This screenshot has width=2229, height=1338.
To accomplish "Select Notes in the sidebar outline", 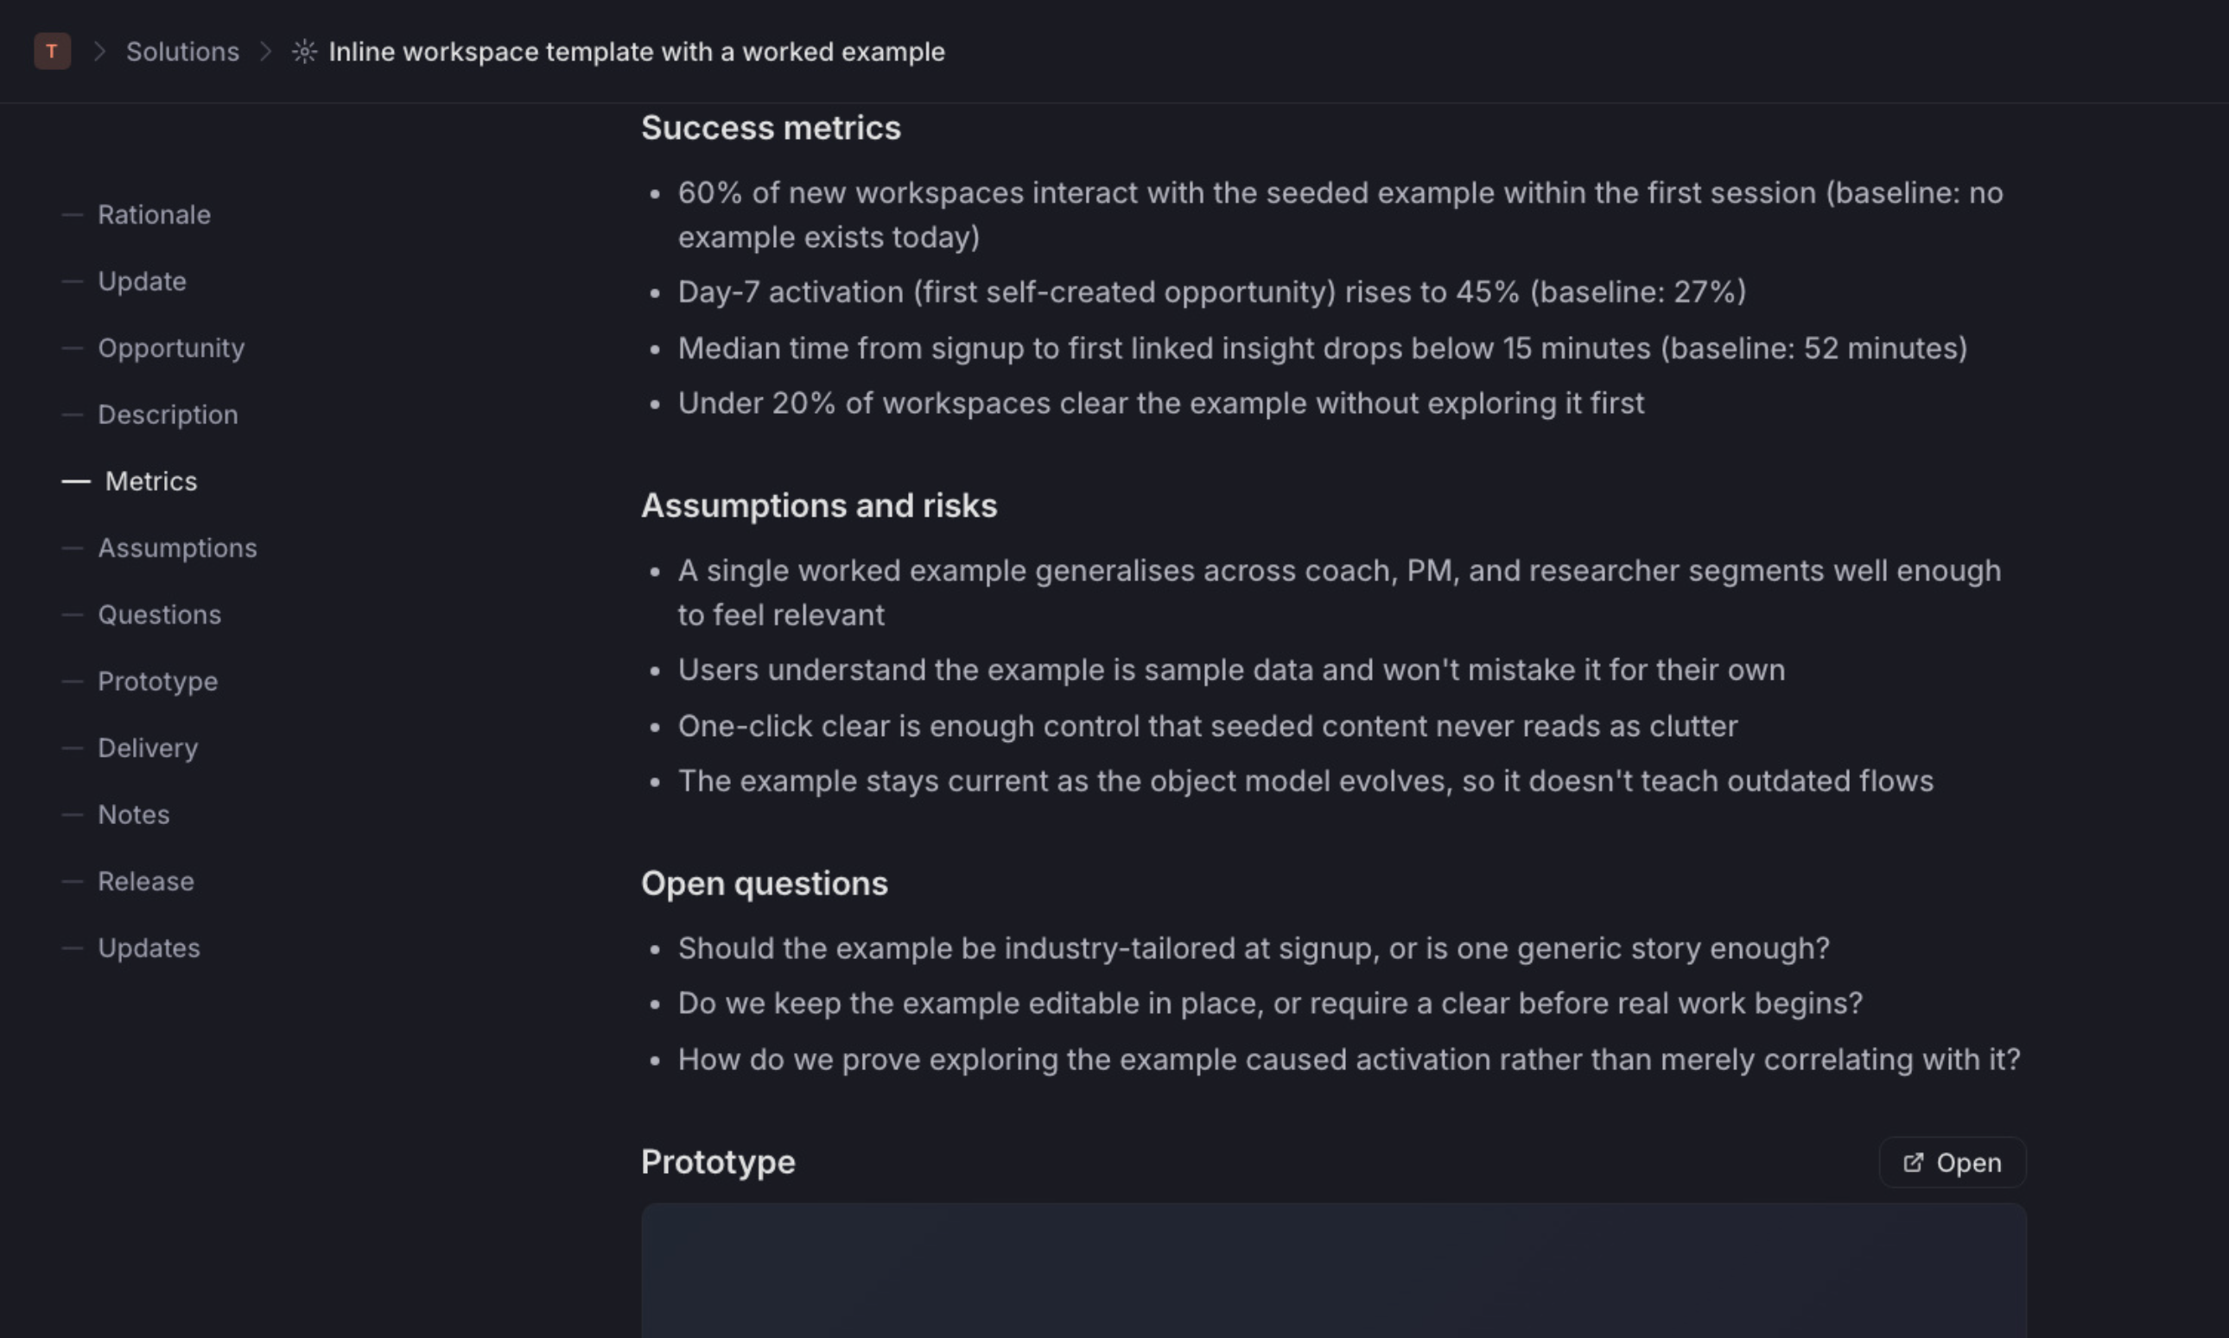I will tap(133, 815).
